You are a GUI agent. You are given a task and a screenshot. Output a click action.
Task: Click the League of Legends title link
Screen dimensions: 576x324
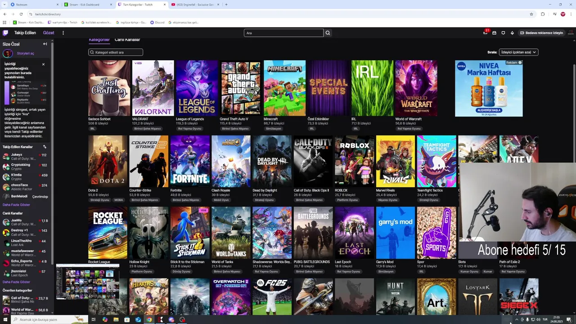click(190, 119)
